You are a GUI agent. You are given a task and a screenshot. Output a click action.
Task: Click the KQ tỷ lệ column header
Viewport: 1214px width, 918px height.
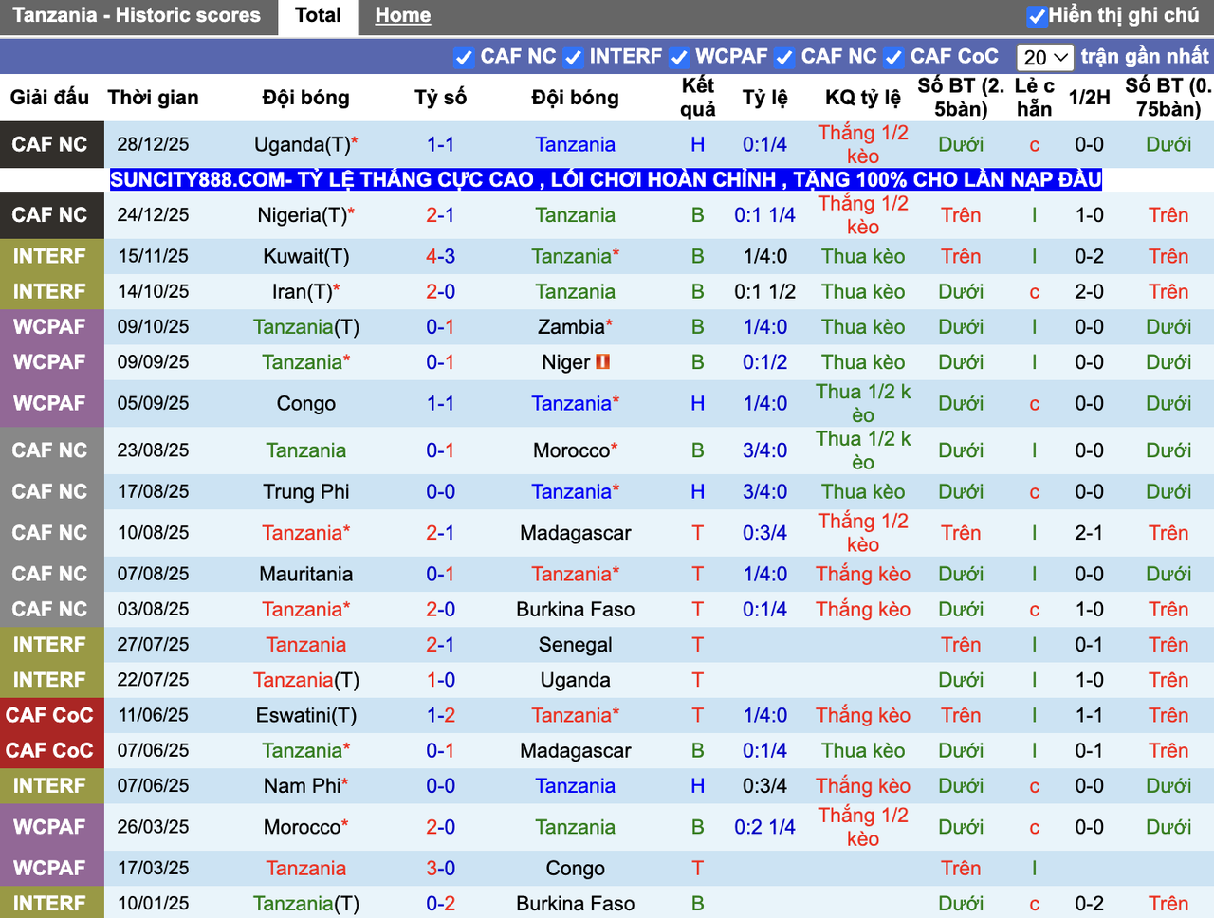(x=863, y=98)
